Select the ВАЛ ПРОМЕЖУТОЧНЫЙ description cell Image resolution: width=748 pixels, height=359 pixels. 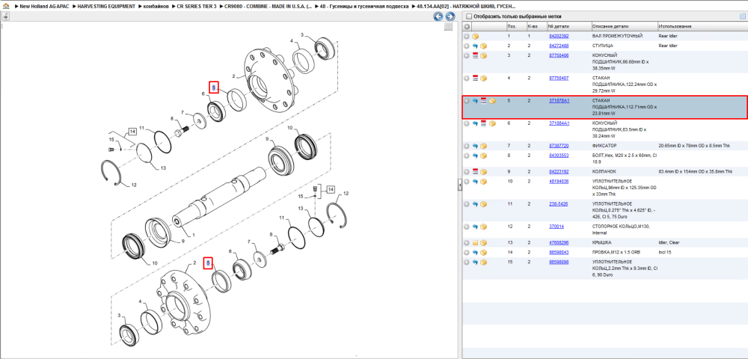pos(617,36)
